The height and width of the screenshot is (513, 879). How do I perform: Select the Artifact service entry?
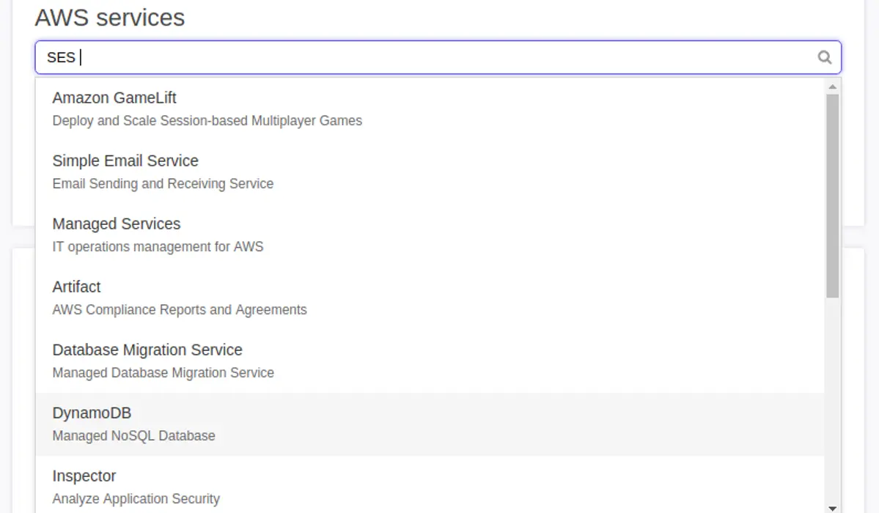pos(430,298)
